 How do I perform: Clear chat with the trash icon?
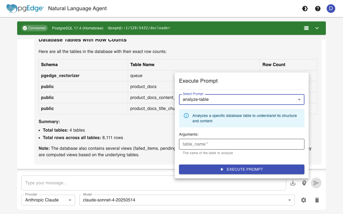click(x=317, y=200)
